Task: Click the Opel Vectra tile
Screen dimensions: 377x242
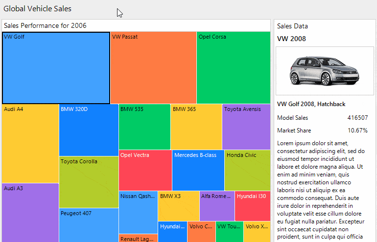Action: pyautogui.click(x=145, y=171)
